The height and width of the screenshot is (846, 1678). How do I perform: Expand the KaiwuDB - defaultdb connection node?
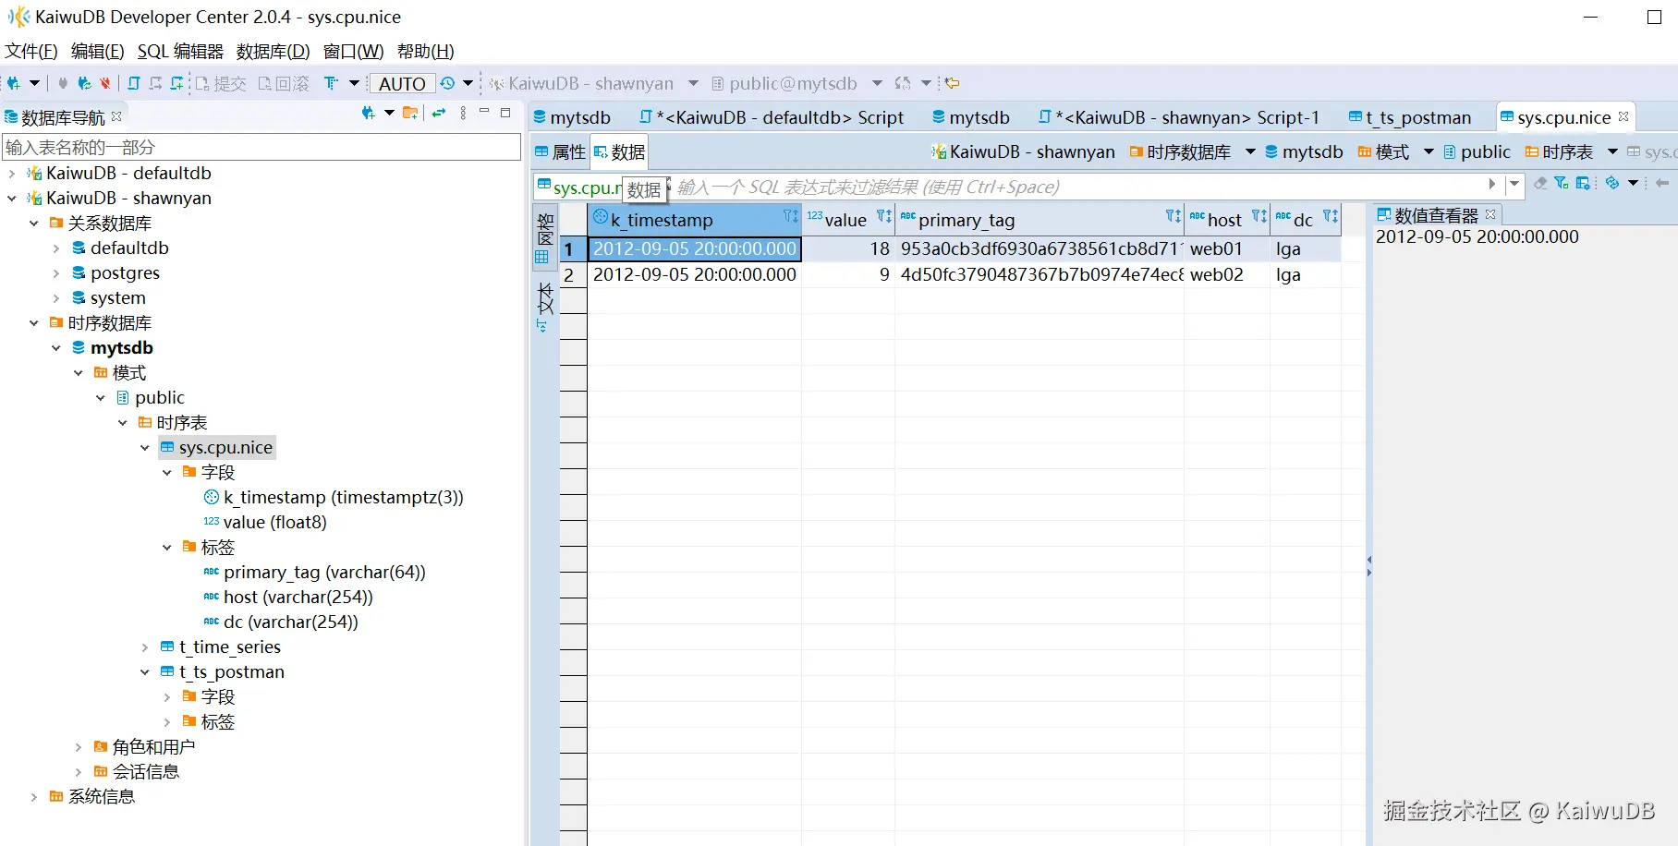[x=12, y=173]
